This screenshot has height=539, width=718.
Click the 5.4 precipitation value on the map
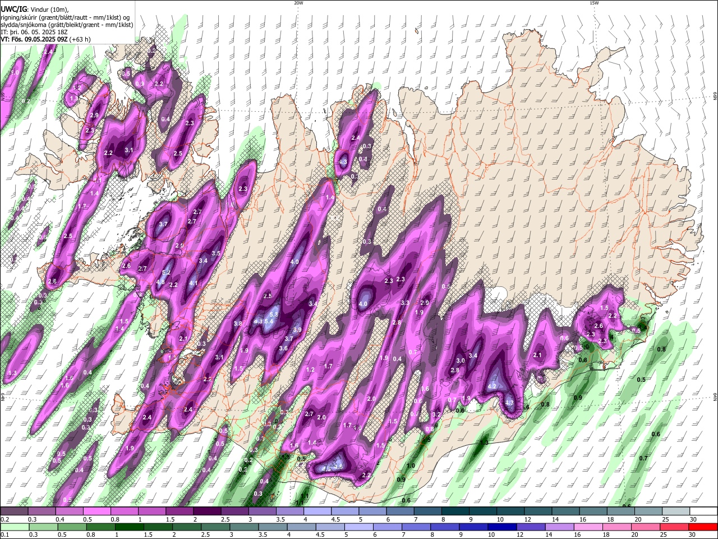tap(269, 322)
